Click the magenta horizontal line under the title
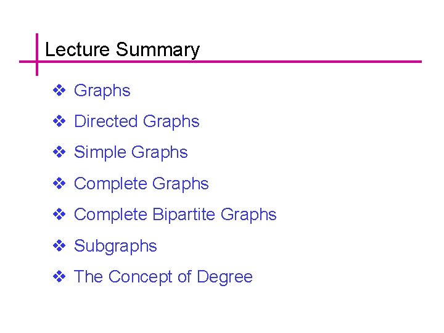Screen dimensions: 444x333 pos(277,62)
